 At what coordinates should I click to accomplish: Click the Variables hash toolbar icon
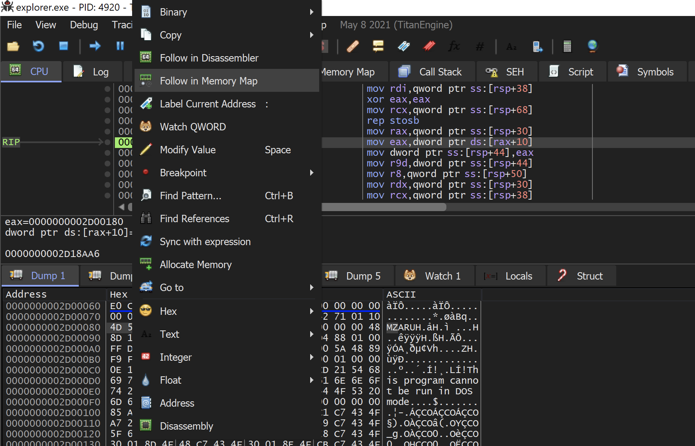pyautogui.click(x=480, y=46)
